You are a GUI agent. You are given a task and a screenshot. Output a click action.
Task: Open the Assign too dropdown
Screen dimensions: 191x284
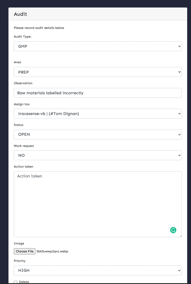tap(98, 114)
